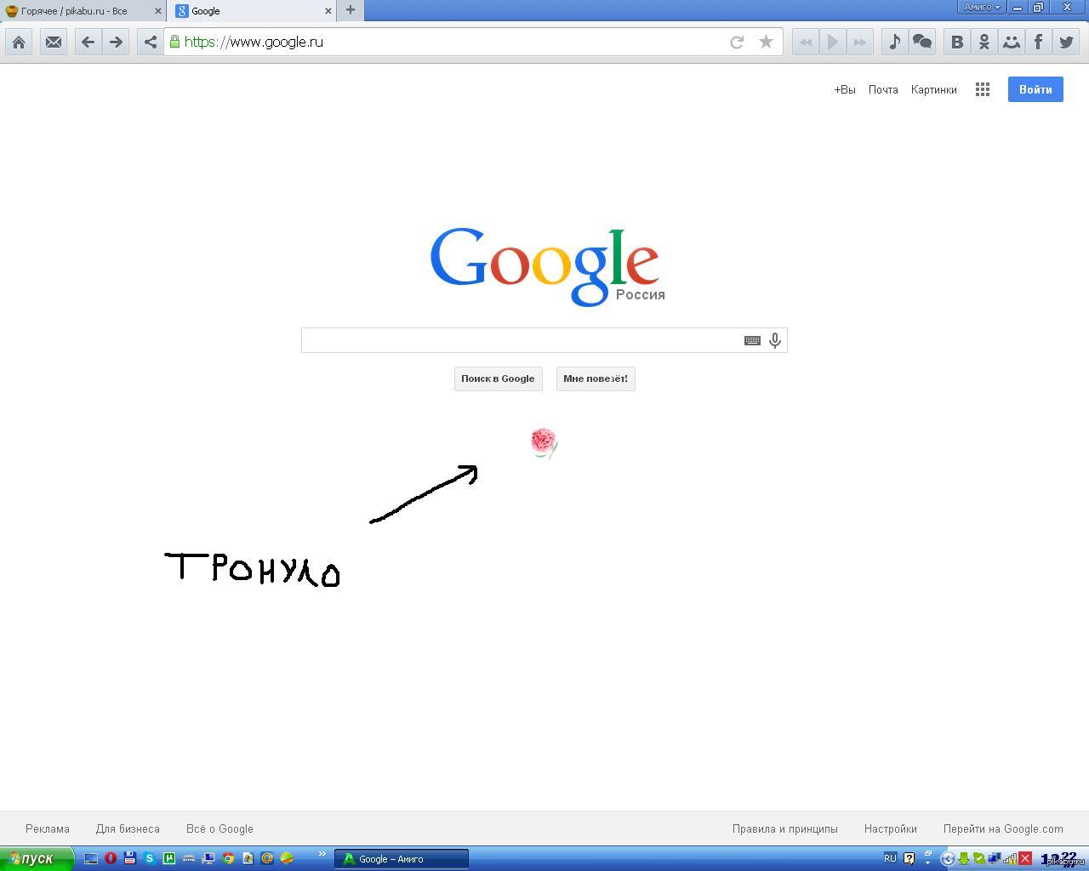Click the Поиск в Google button
Image resolution: width=1089 pixels, height=871 pixels.
click(x=498, y=379)
